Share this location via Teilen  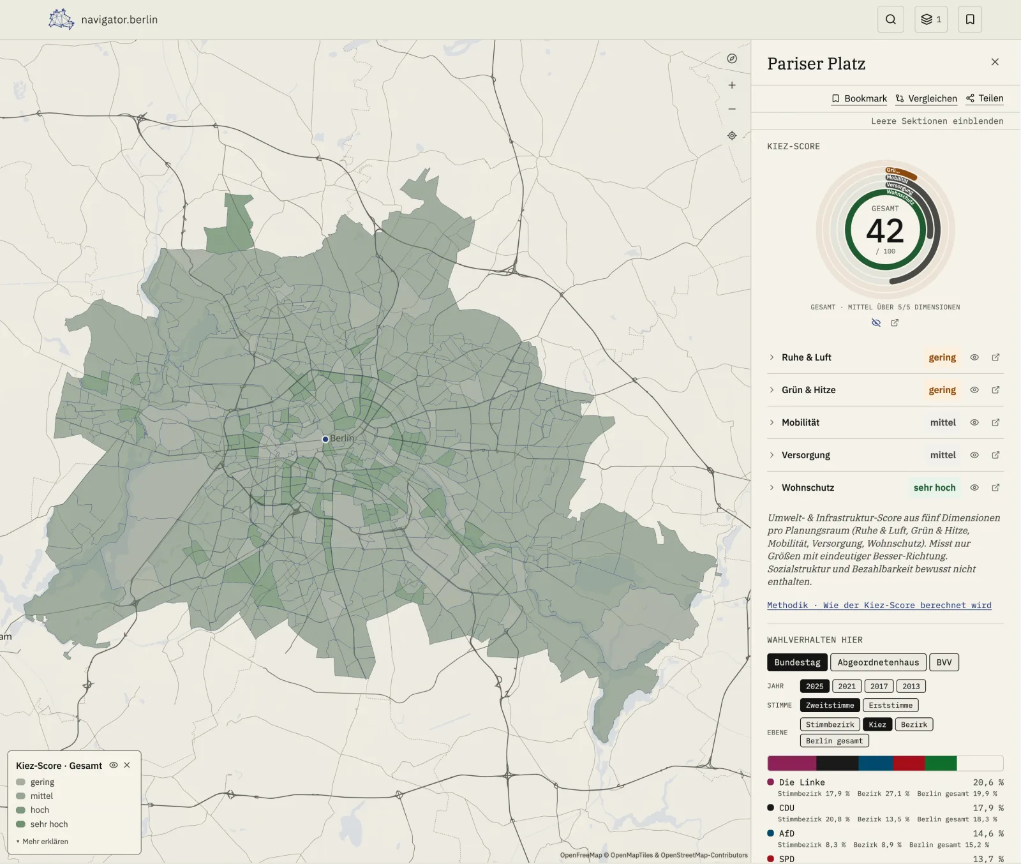[985, 98]
